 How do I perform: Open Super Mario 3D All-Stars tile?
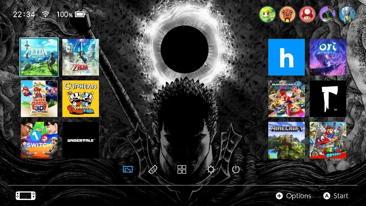39,99
